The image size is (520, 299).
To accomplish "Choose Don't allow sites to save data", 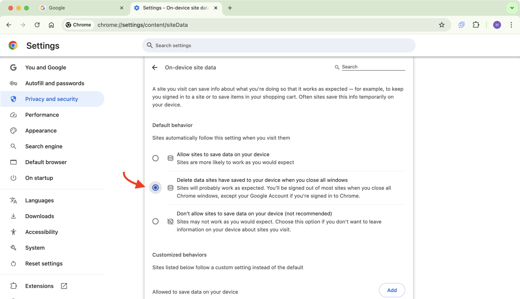I will [x=156, y=221].
